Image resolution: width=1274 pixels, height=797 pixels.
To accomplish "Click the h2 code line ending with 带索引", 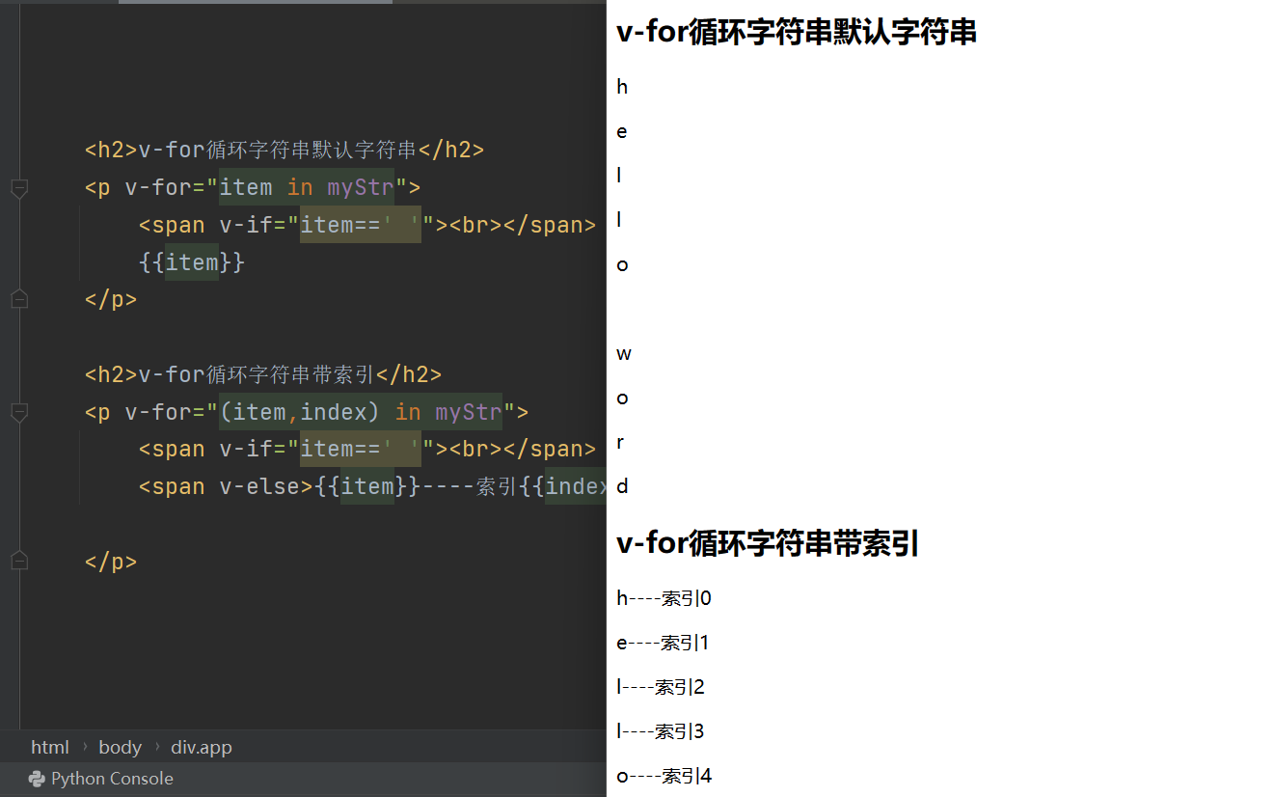I will pyautogui.click(x=263, y=374).
